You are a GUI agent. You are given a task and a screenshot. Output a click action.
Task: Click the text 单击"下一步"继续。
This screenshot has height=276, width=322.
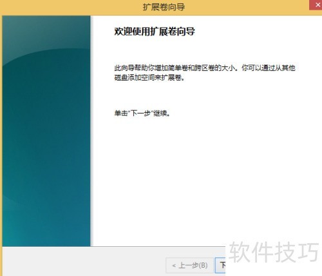click(142, 113)
